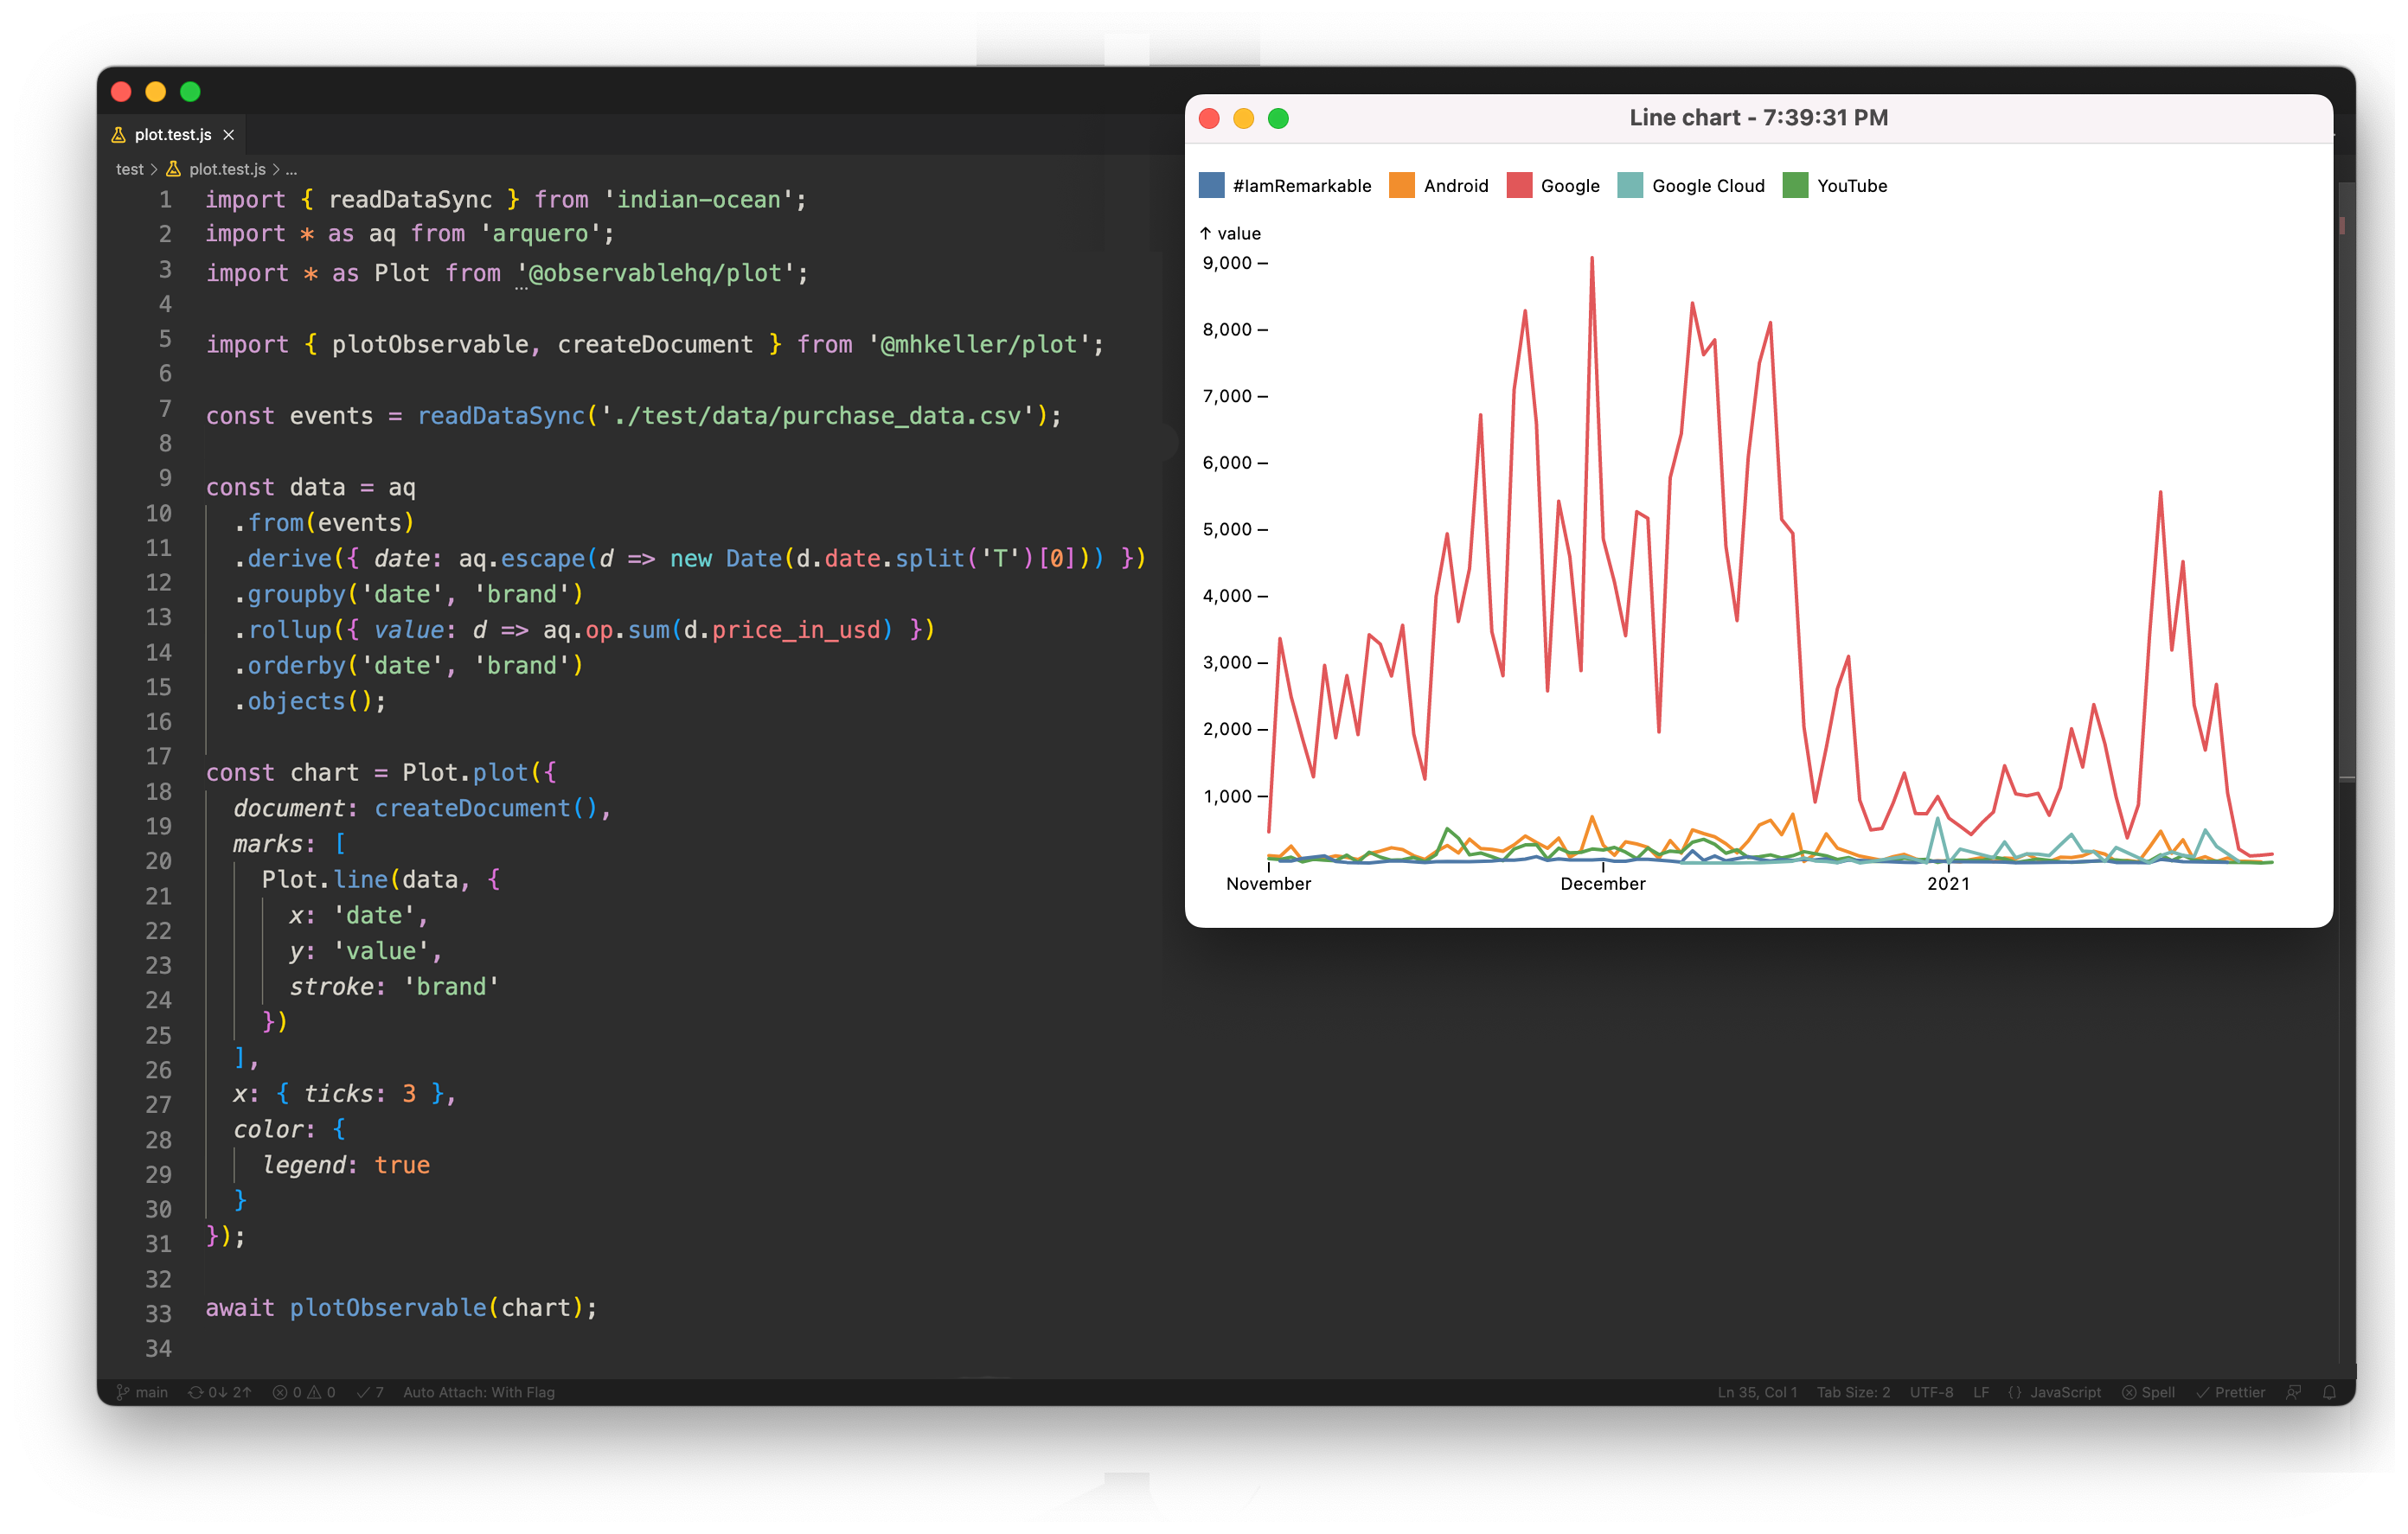Click the Spell checker status item
Viewport: 2408px width, 1534px height.
tap(2149, 1392)
